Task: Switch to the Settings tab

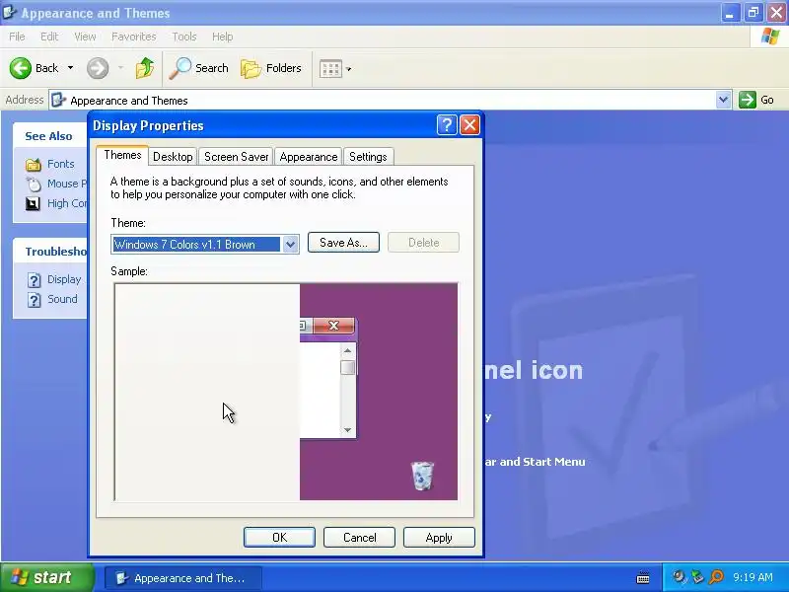Action: pyautogui.click(x=368, y=157)
